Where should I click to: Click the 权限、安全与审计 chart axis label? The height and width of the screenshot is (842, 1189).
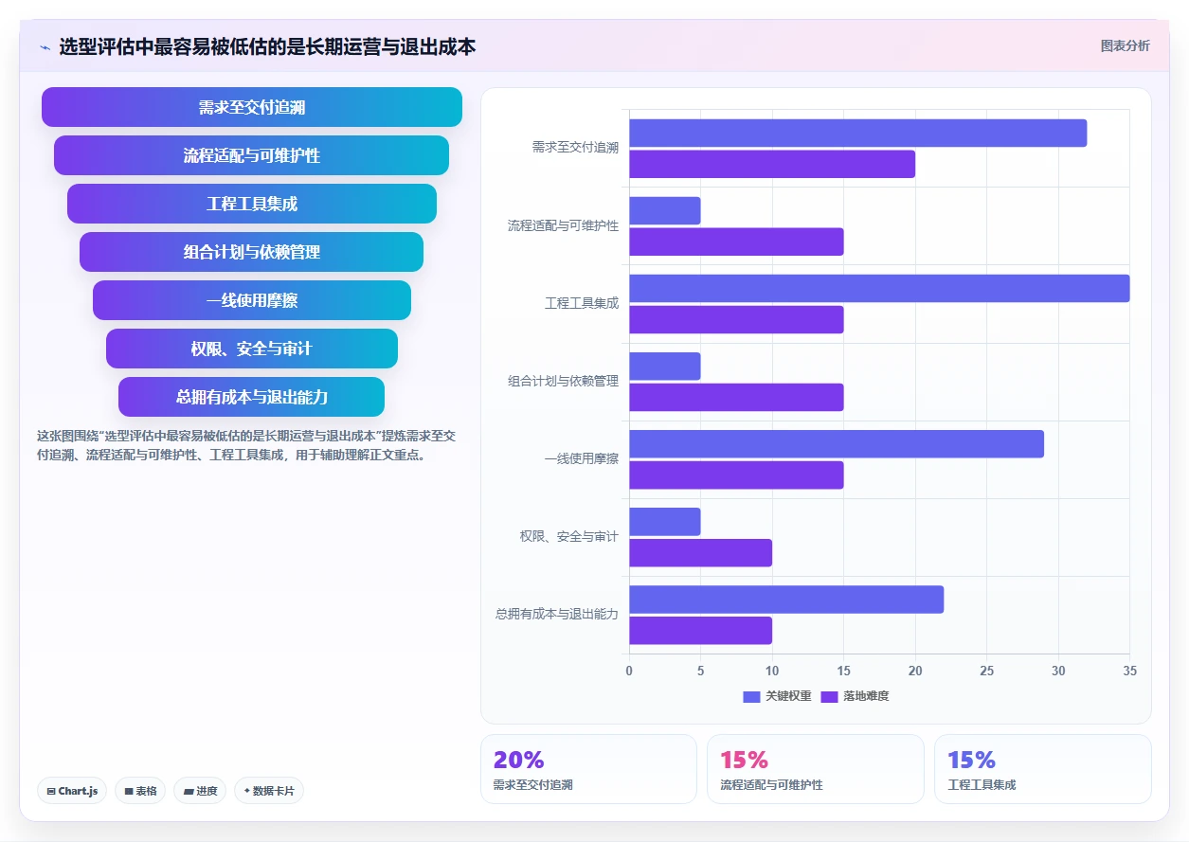568,536
